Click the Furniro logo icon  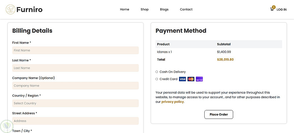click(11, 9)
